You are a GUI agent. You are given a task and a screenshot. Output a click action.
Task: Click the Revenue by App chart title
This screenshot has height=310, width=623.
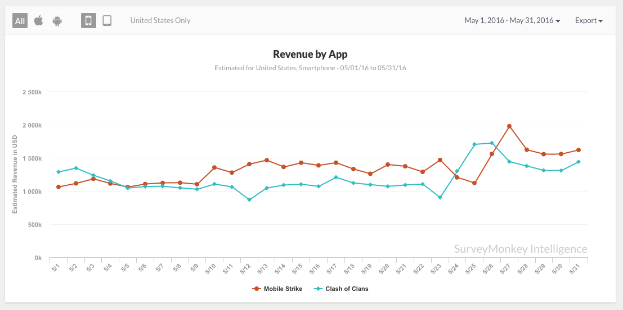(x=310, y=54)
